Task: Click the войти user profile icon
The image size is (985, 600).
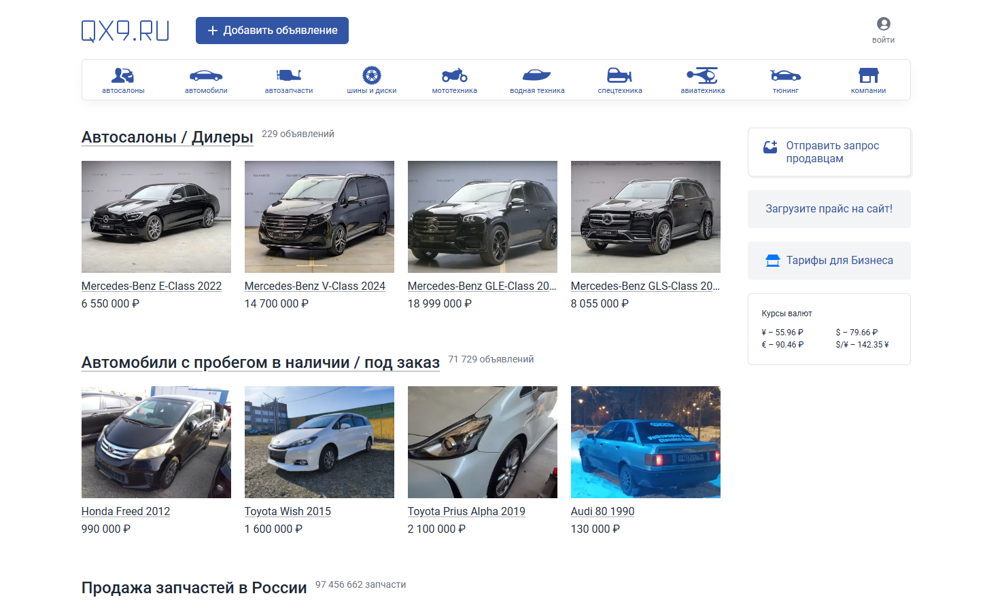Action: (x=883, y=24)
